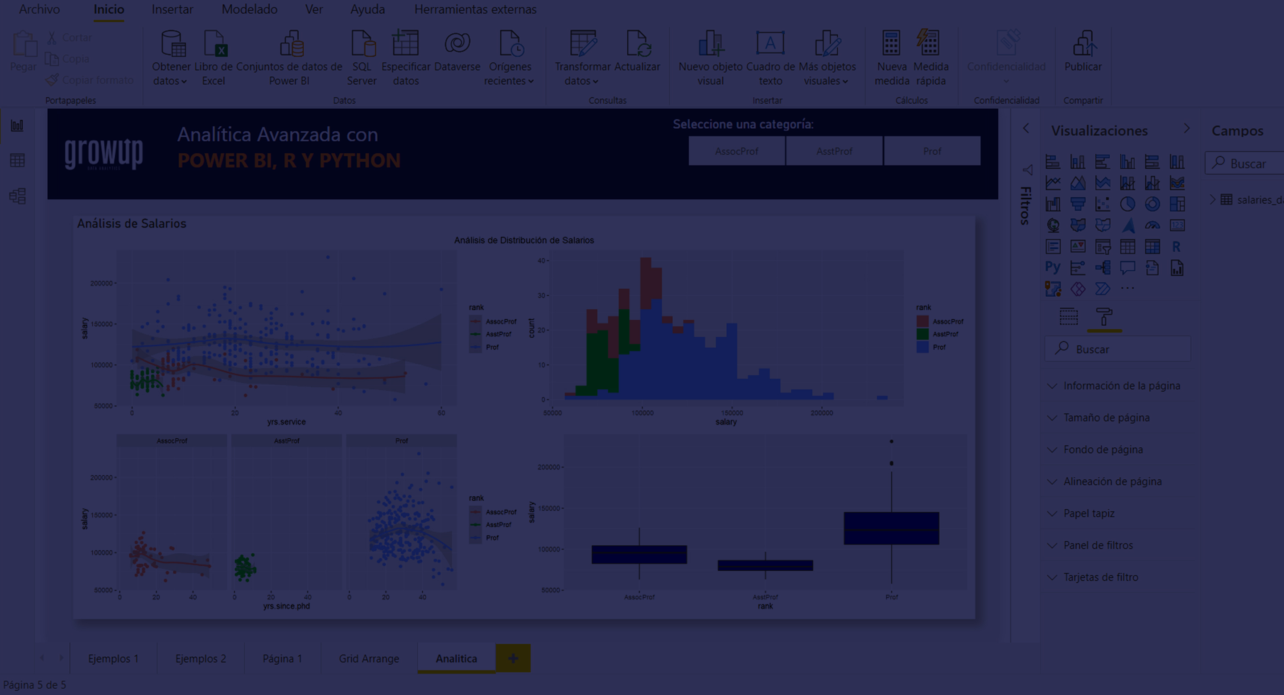Switch to Data view in sidebar
The width and height of the screenshot is (1284, 695).
coord(17,160)
